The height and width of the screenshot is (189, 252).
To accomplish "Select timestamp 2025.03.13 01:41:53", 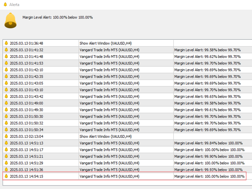I will tap(26, 63).
